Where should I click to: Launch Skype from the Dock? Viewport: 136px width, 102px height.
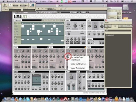[28, 99]
